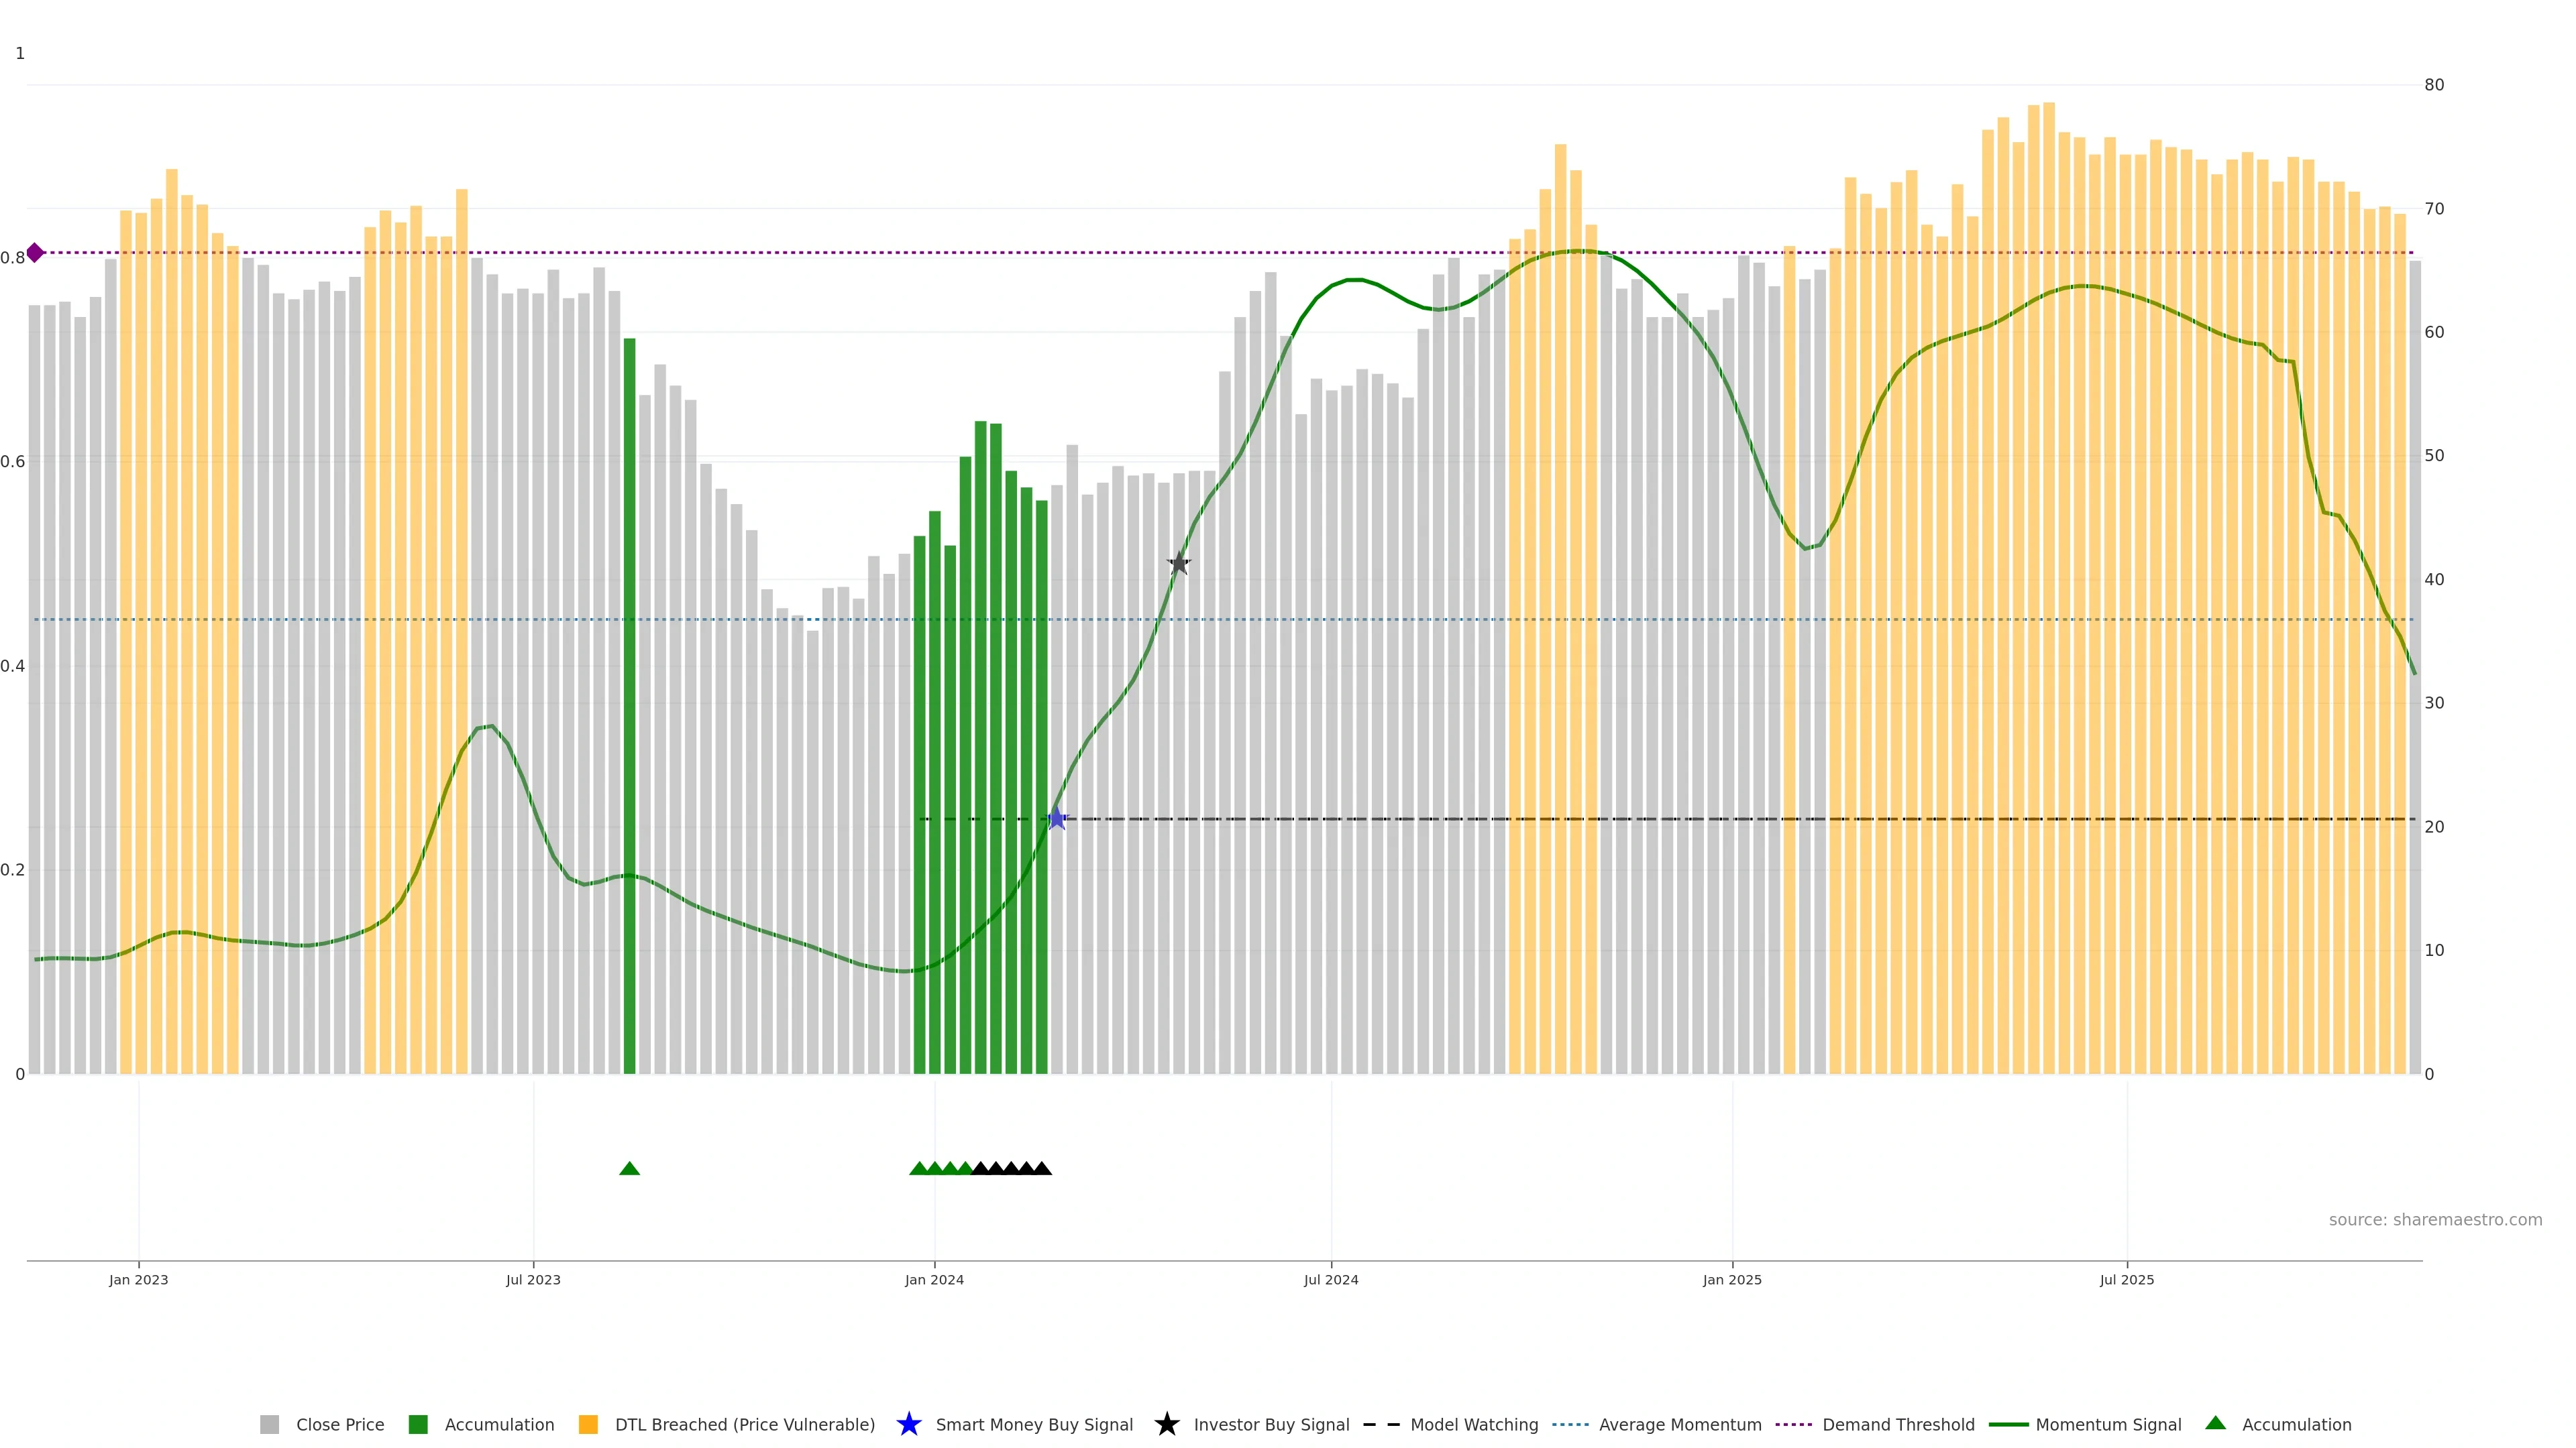Click the Jan 2023 axis label
The image size is (2576, 1448).
pyautogui.click(x=138, y=1279)
